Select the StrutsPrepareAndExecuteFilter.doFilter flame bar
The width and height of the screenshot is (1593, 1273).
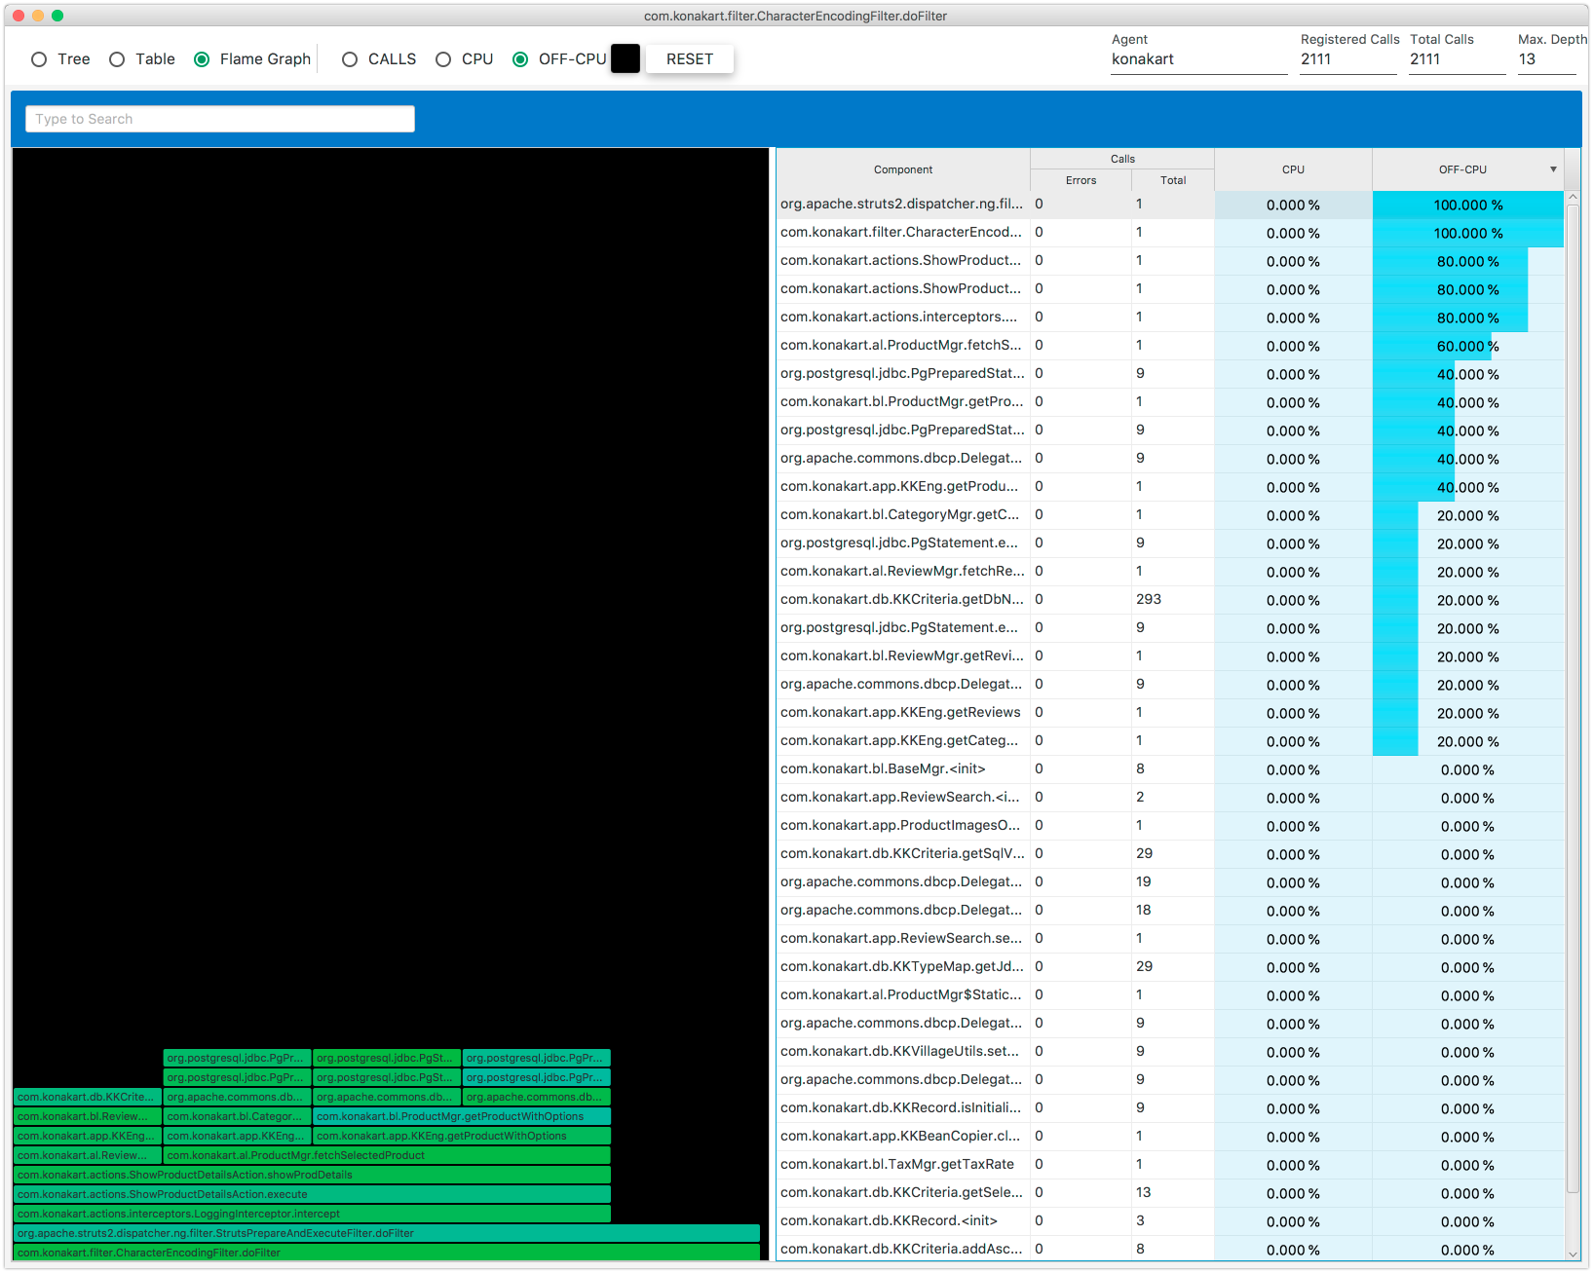[387, 1233]
